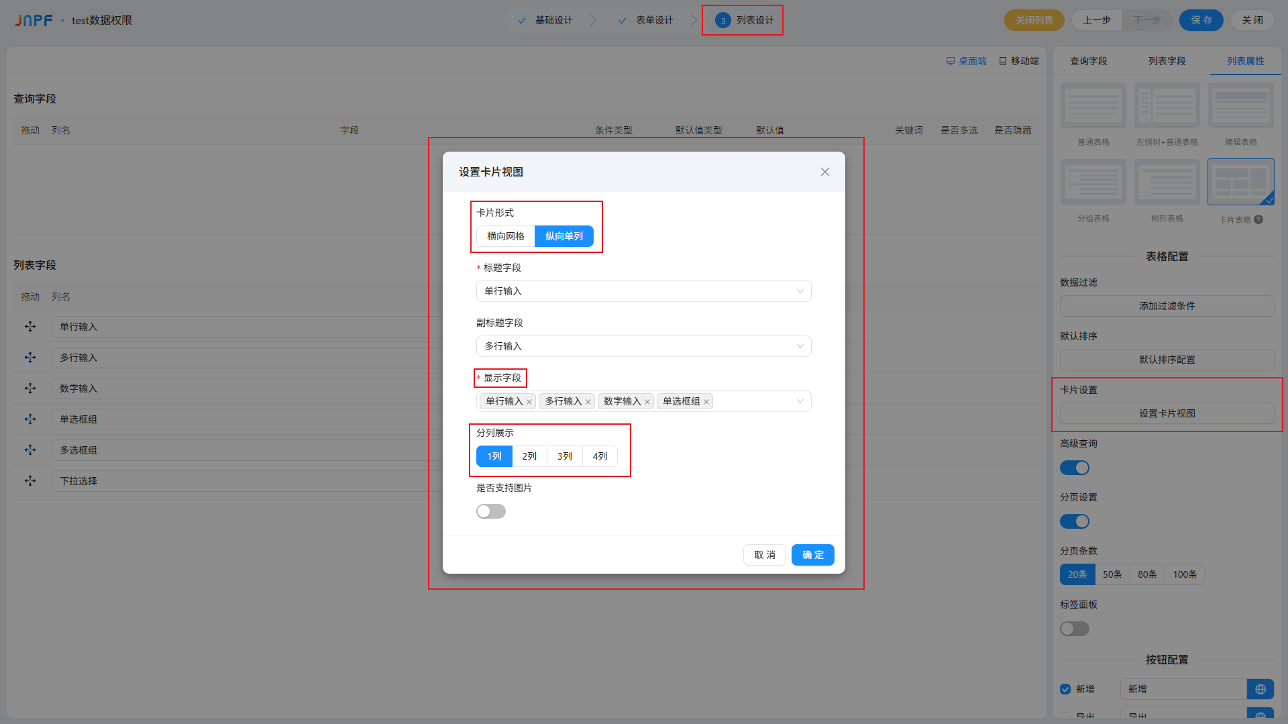Click the 确定 button in dialog

[812, 555]
